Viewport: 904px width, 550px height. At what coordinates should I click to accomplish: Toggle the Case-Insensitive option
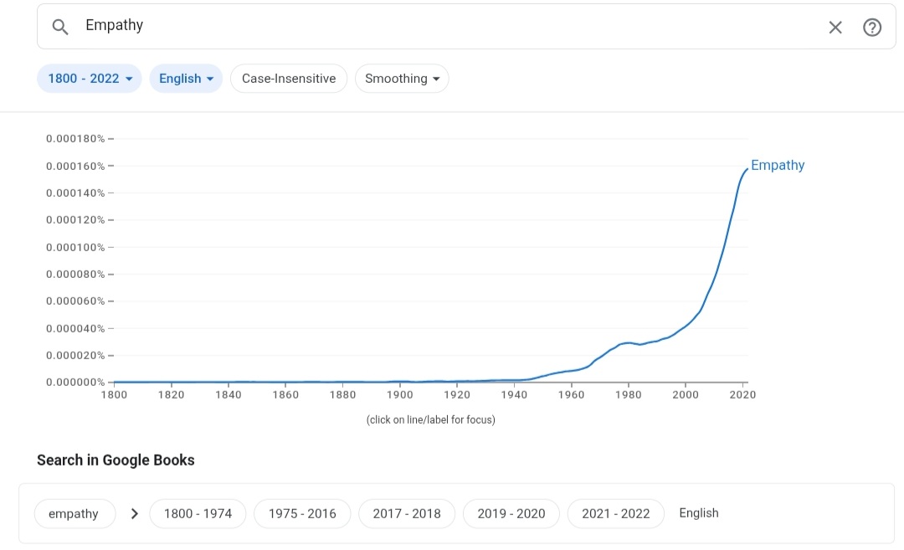[289, 79]
